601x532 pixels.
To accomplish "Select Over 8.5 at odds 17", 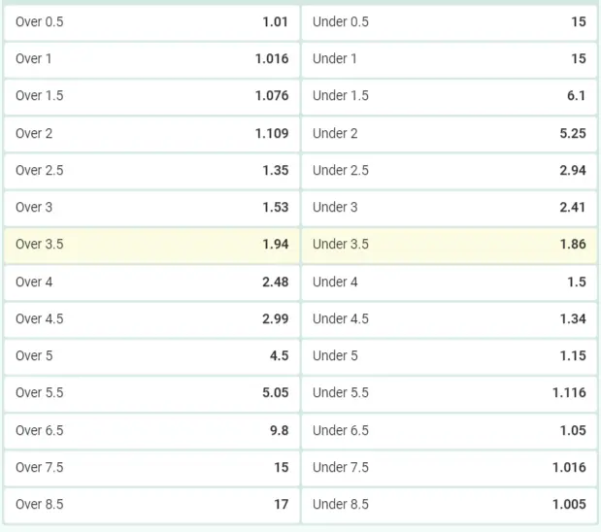I will point(151,505).
